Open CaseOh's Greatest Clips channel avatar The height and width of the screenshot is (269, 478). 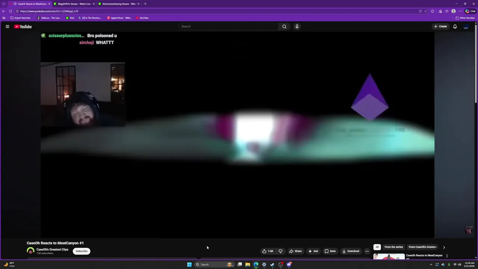pyautogui.click(x=31, y=251)
